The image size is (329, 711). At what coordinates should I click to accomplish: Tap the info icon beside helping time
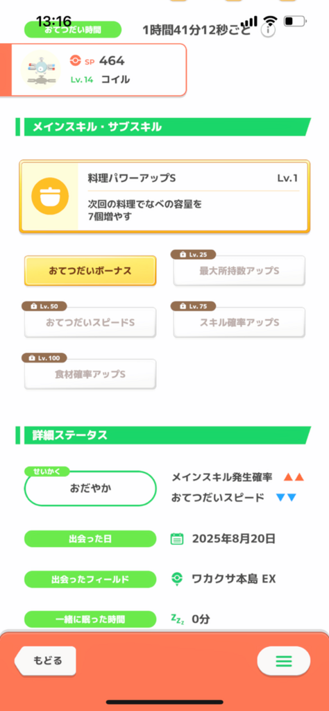(268, 30)
